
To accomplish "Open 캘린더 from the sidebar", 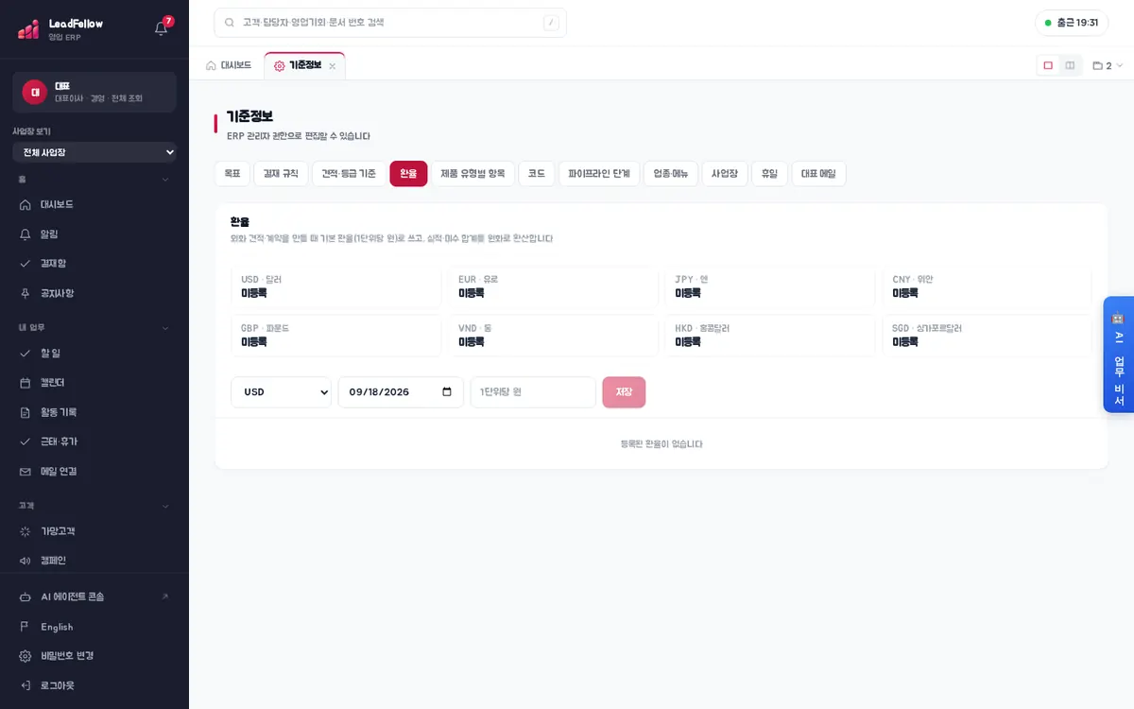I will 94,382.
